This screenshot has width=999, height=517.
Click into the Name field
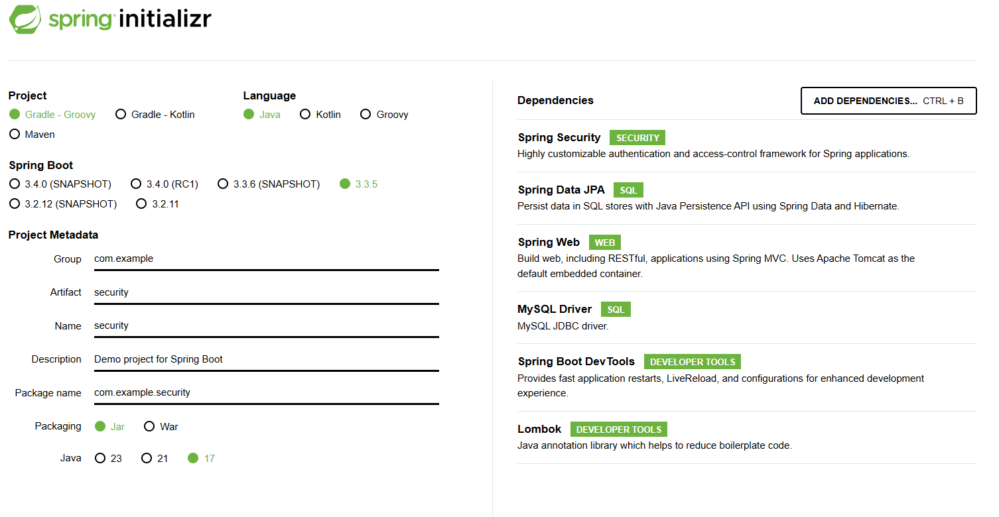pos(267,326)
